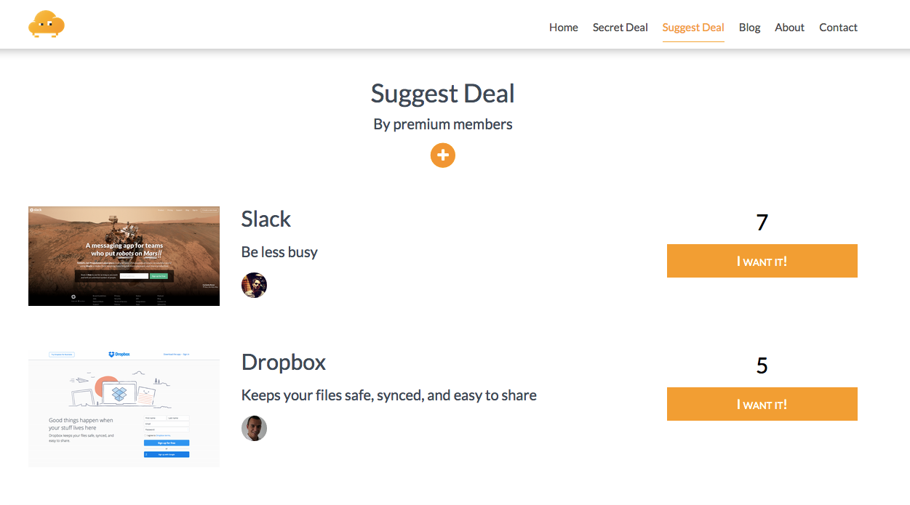The height and width of the screenshot is (505, 910).
Task: Click the "Be less busy" description
Action: click(279, 252)
